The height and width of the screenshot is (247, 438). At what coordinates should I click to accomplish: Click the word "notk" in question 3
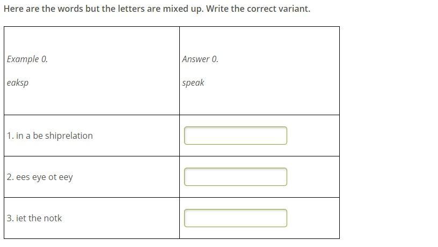pyautogui.click(x=53, y=218)
